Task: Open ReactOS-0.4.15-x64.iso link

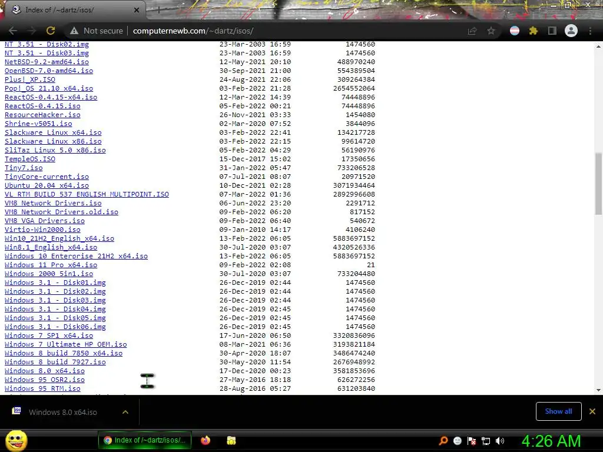Action: 51,97
